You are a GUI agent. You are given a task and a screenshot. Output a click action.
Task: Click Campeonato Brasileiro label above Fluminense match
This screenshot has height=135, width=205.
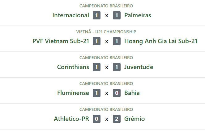pos(106,84)
